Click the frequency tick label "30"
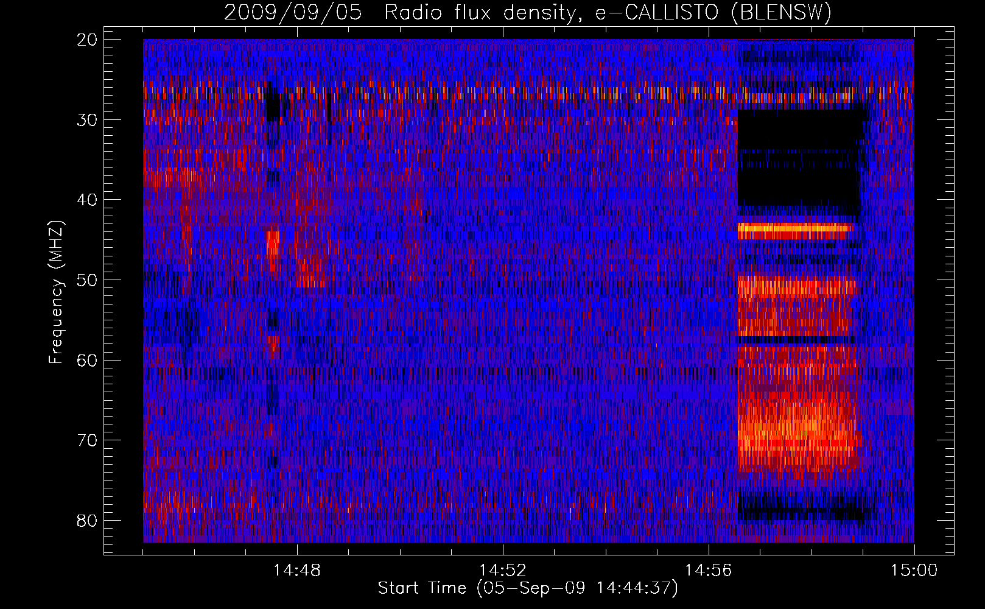 coord(88,119)
